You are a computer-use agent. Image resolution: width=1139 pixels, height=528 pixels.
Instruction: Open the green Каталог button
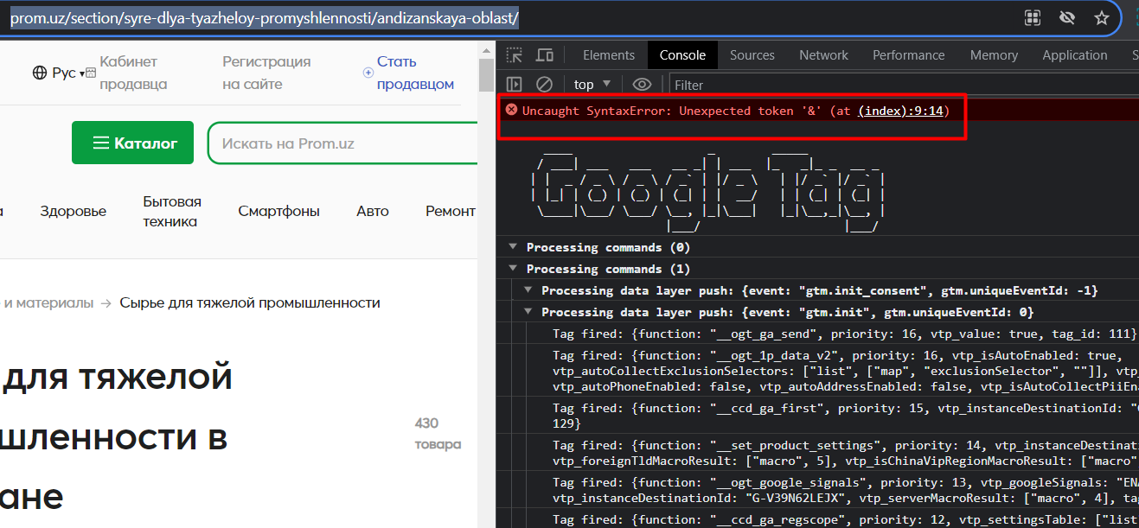tap(132, 143)
